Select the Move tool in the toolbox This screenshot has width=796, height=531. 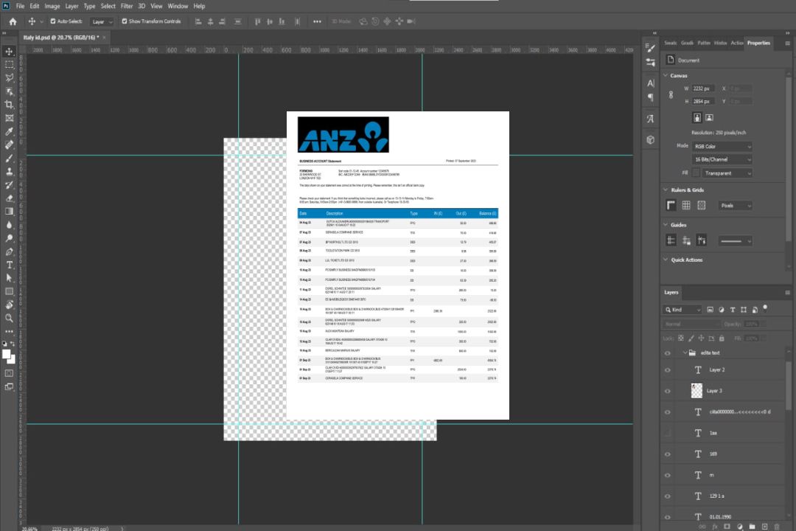tap(9, 52)
